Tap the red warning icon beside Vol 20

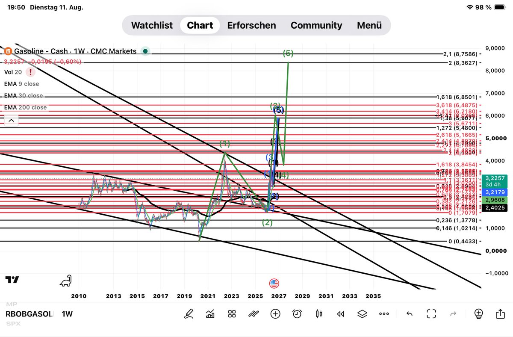click(x=30, y=72)
